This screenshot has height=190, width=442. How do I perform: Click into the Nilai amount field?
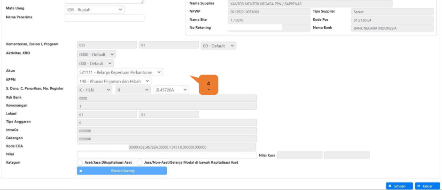166,155
